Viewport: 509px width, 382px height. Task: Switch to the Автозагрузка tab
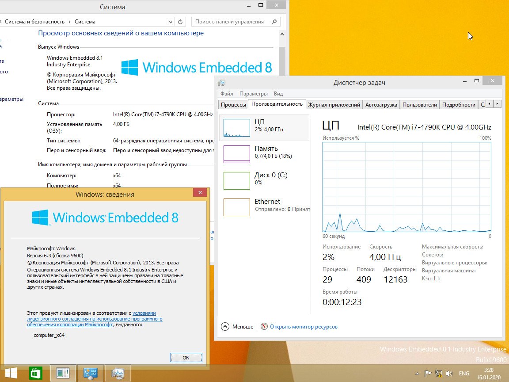tap(381, 105)
